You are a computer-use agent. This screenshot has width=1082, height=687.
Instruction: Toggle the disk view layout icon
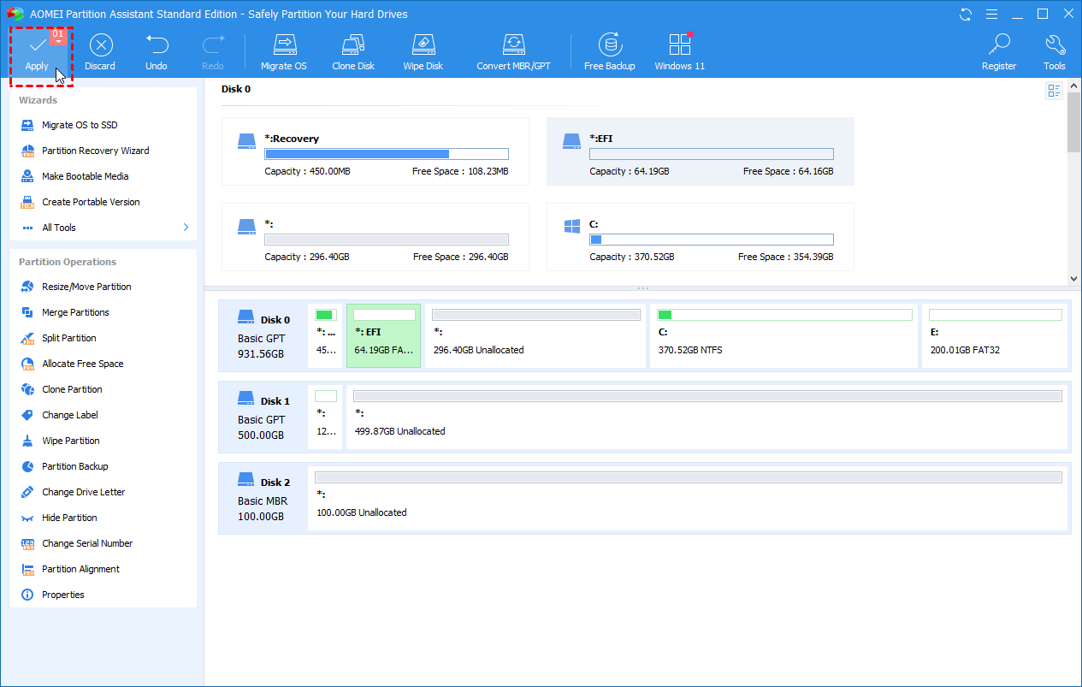(1054, 91)
